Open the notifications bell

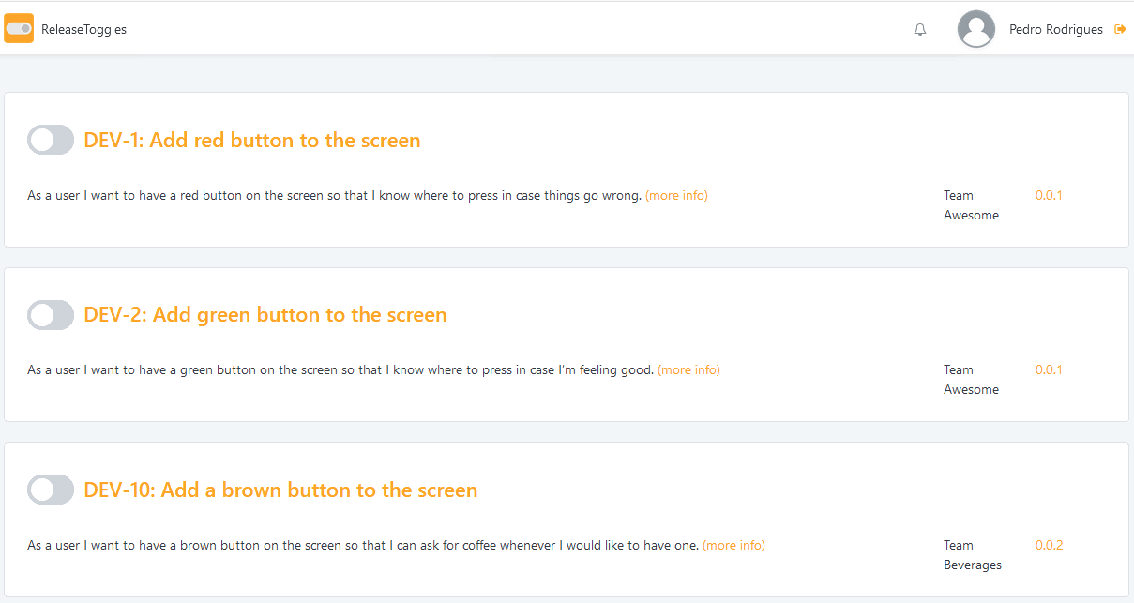pos(920,30)
